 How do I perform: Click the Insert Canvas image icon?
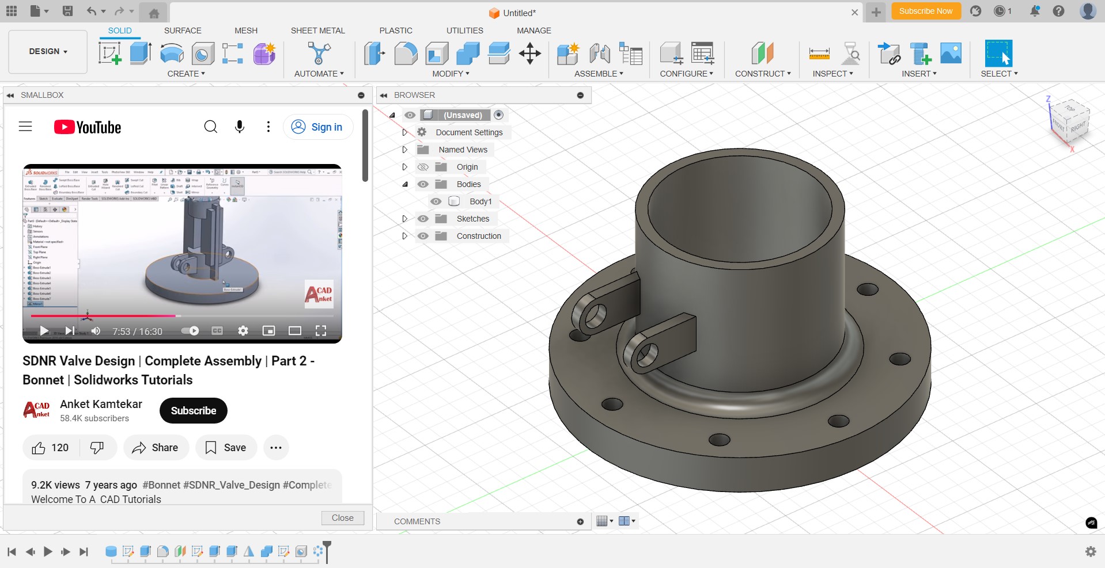[951, 54]
